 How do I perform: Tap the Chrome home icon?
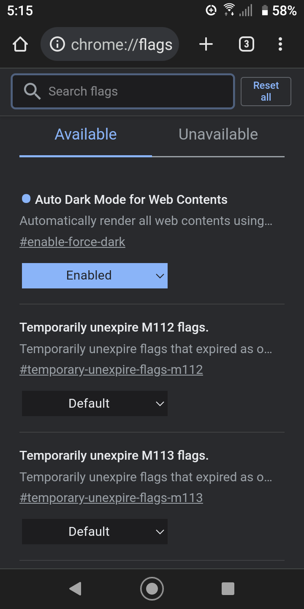click(x=20, y=44)
